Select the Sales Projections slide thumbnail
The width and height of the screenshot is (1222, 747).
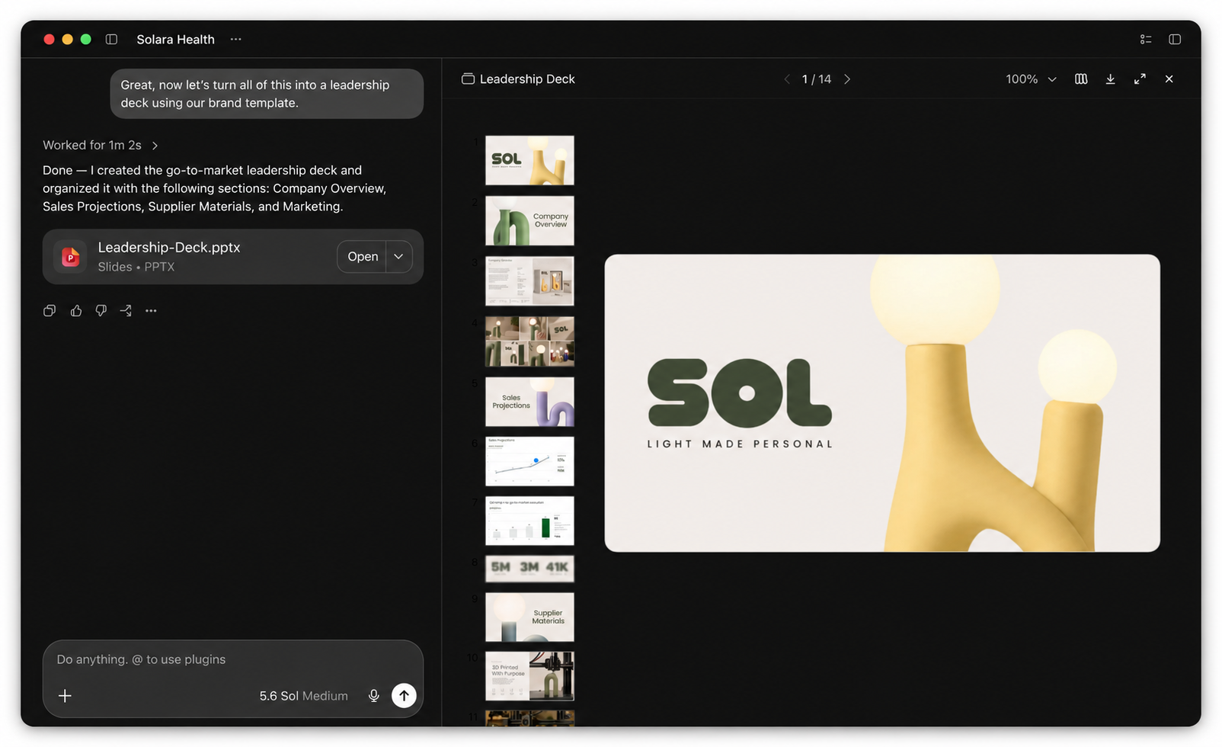click(529, 402)
